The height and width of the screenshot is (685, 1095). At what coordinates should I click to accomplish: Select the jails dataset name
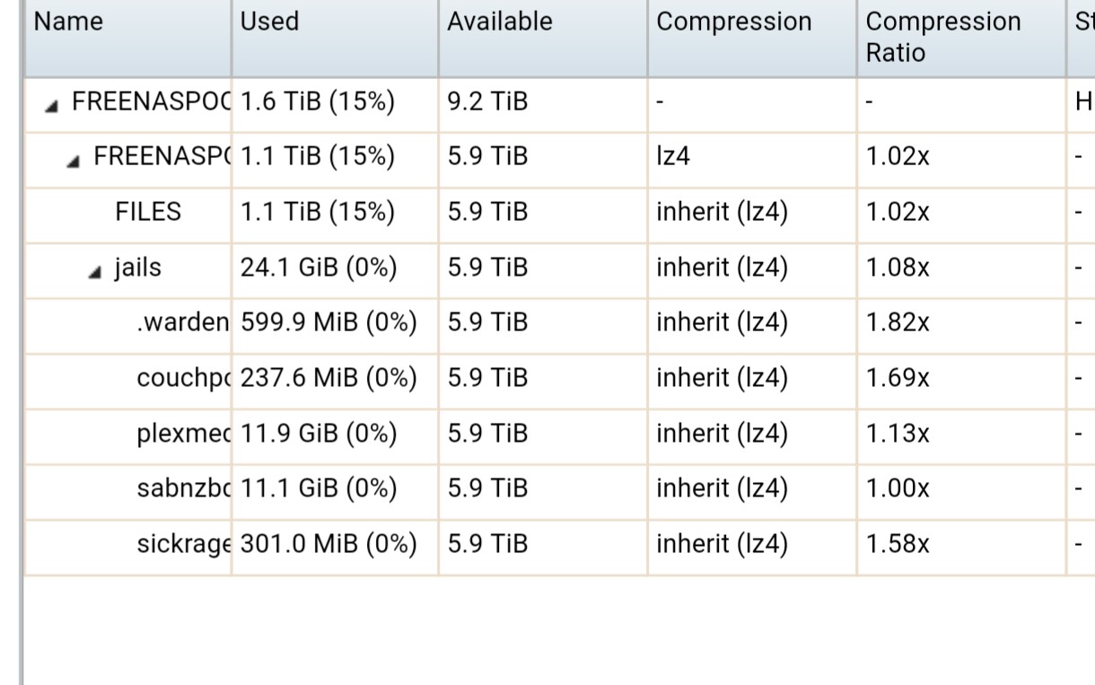click(137, 268)
